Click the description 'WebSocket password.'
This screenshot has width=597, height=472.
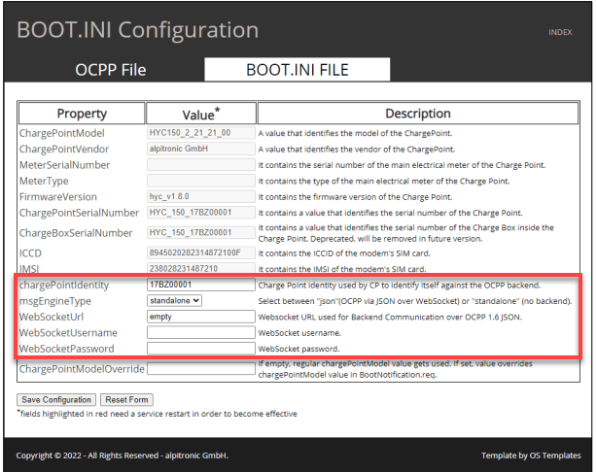click(x=298, y=349)
